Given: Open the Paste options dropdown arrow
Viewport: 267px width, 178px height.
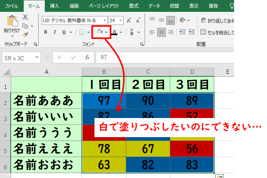Looking at the screenshot, I should [12, 36].
